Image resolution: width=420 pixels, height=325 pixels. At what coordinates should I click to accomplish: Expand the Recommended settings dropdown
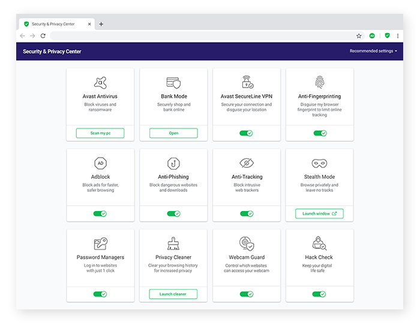coord(373,52)
